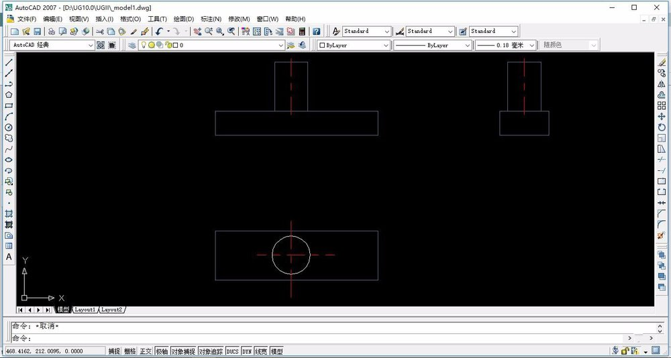671x358 pixels.
Task: Click the Save icon in standard toolbar
Action: [x=37, y=32]
